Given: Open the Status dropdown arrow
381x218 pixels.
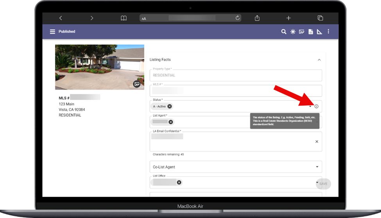Looking at the screenshot, I should click(310, 106).
